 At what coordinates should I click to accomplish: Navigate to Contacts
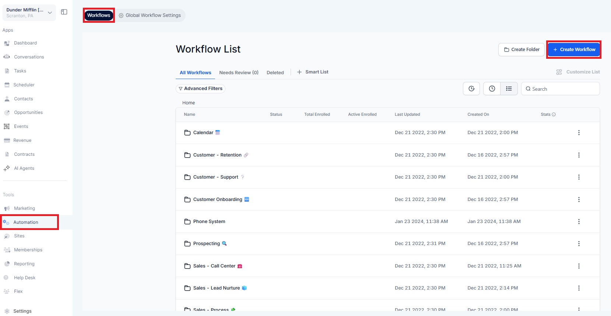coord(23,99)
